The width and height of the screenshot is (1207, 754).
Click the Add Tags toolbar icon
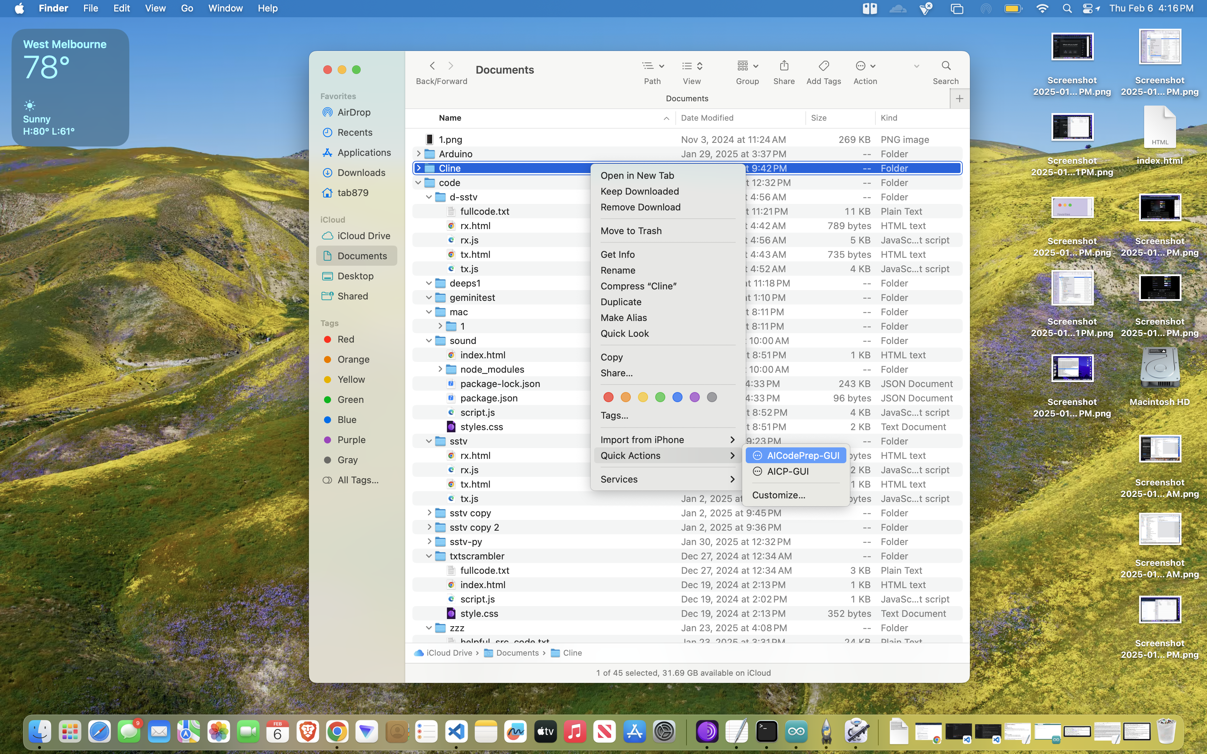pyautogui.click(x=823, y=66)
